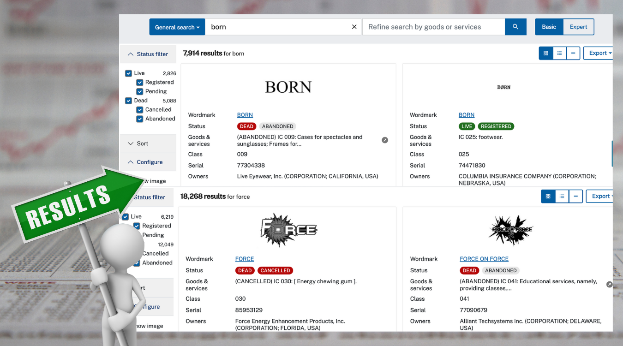Open the General search dropdown

[177, 27]
